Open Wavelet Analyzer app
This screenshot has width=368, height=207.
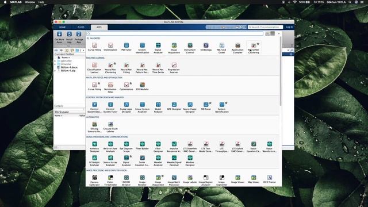158,160
